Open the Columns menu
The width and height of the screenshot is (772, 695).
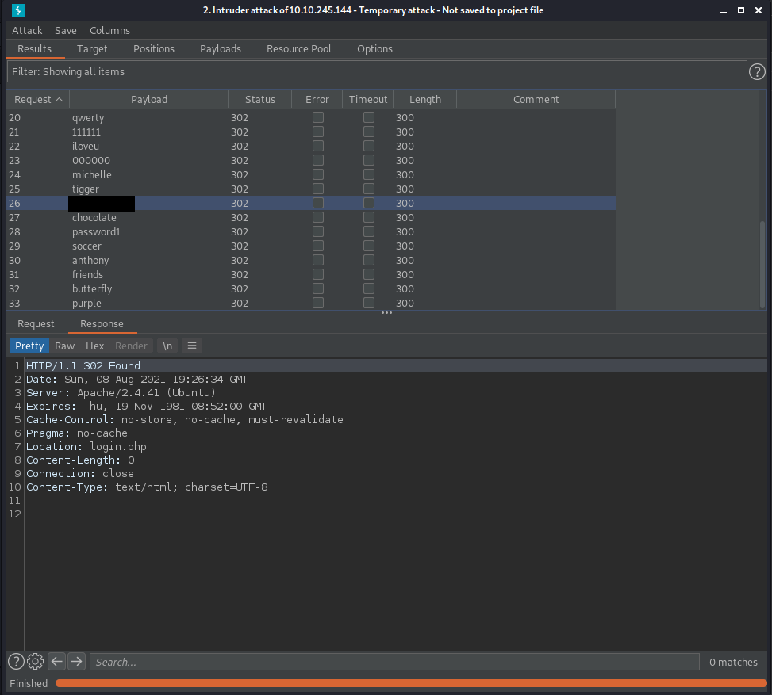109,30
